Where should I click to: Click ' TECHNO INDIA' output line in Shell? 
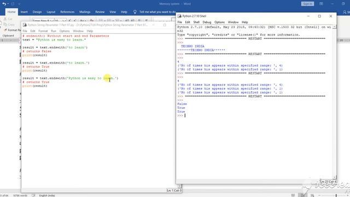point(192,46)
